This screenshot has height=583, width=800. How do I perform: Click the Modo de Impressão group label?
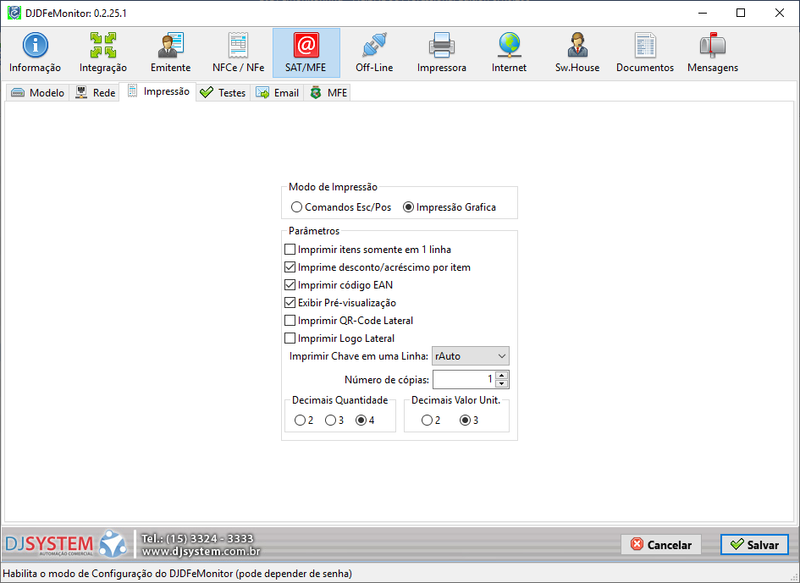(334, 187)
